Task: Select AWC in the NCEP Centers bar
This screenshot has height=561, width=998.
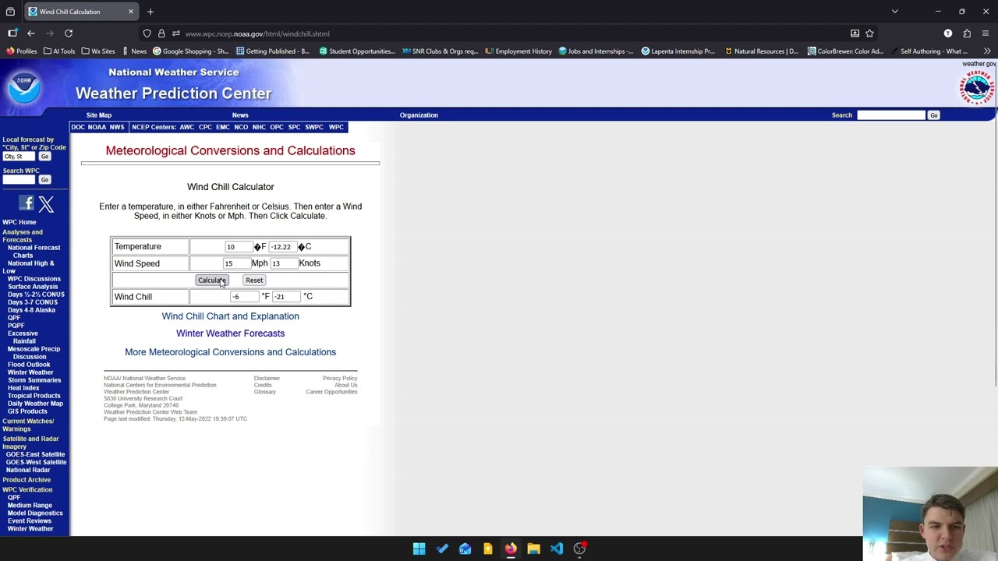Action: (187, 127)
